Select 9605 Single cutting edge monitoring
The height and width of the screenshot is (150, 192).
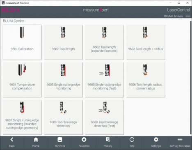click(x=63, y=80)
